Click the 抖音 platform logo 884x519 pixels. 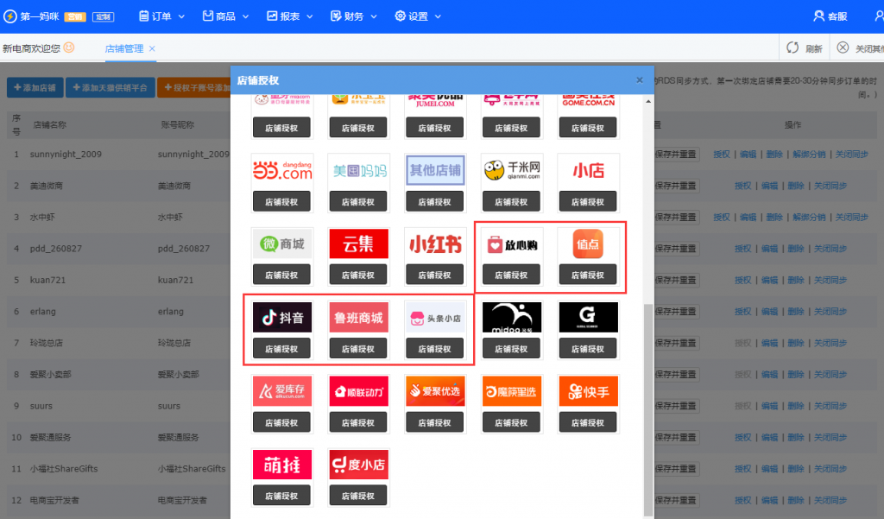click(x=282, y=318)
